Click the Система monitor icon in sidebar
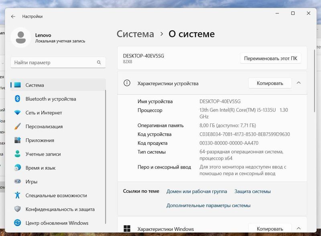The image size is (321, 236). coord(18,85)
